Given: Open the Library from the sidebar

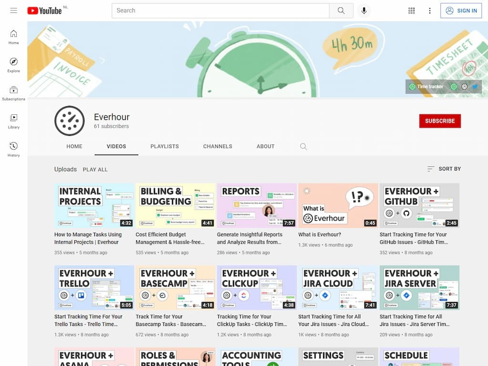Looking at the screenshot, I should (x=13, y=120).
